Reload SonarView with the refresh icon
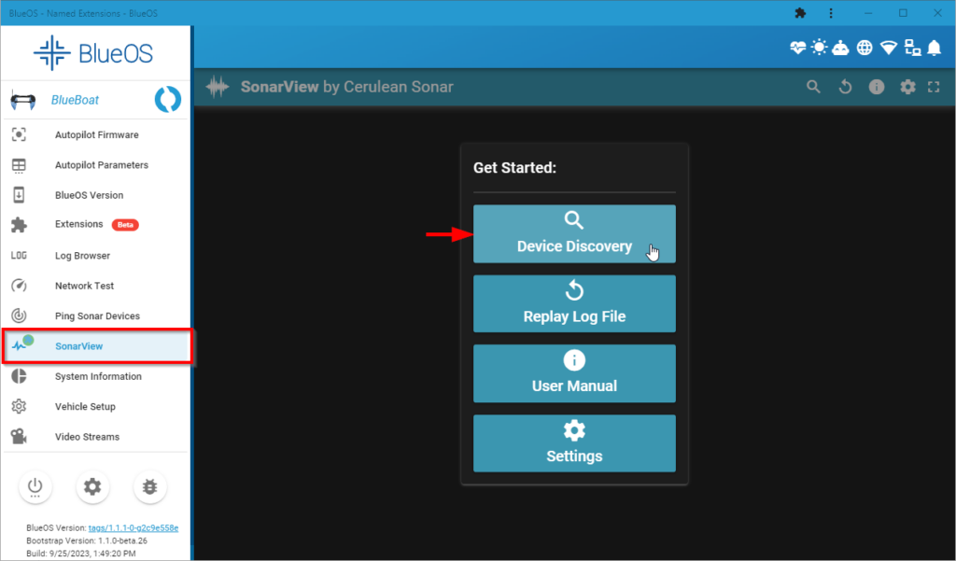Viewport: 956px width, 561px height. 846,86
